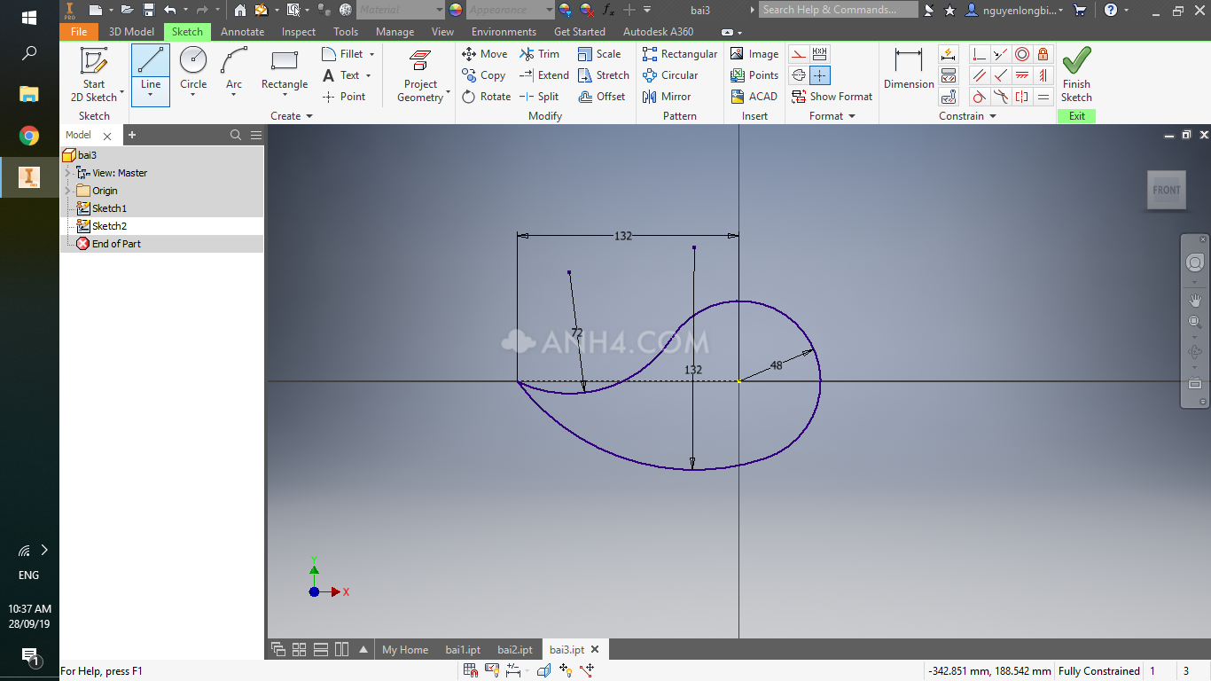
Task: Activate the Trim tool
Action: point(540,54)
